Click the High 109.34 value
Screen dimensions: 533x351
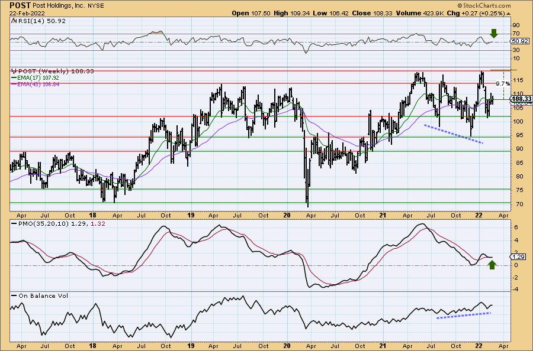291,13
